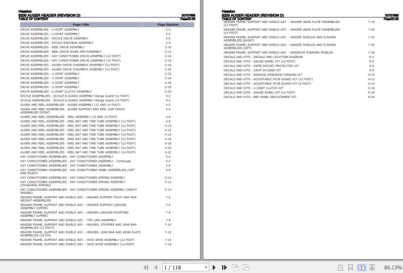Click the 60.13% zoom level
The width and height of the screenshot is (403, 273).
point(393,268)
